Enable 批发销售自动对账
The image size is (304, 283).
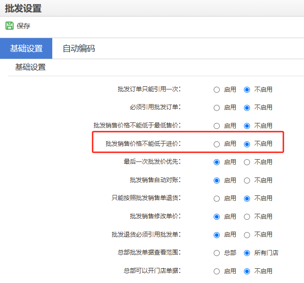pyautogui.click(x=216, y=180)
